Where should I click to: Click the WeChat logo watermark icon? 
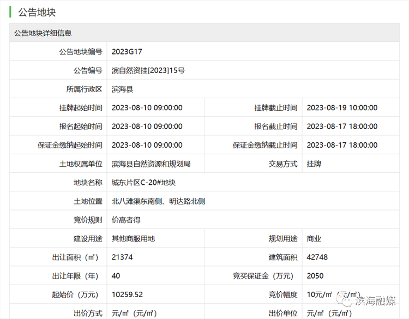[x=344, y=299]
